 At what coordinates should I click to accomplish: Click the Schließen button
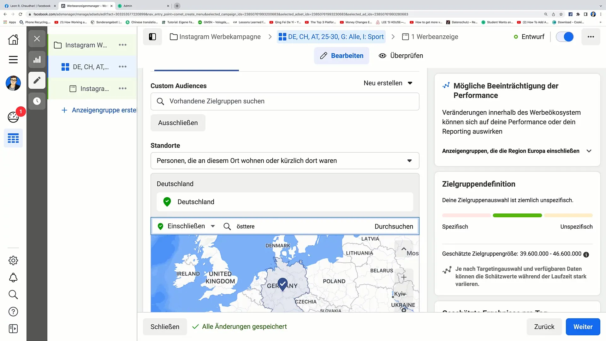165,327
